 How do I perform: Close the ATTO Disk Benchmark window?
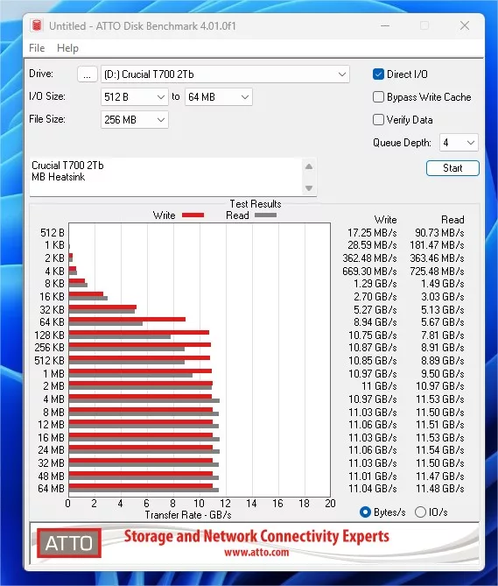(465, 25)
